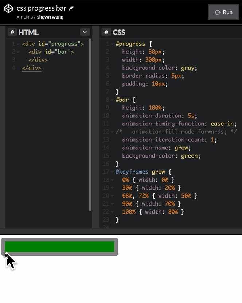
Task: Open HTML editor settings gear
Action: point(12,32)
